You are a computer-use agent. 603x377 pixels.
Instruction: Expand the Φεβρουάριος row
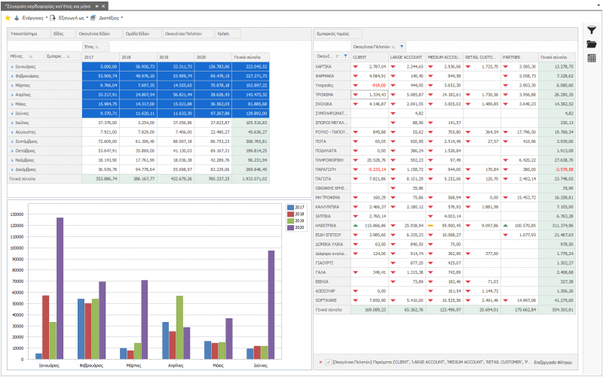pos(12,76)
